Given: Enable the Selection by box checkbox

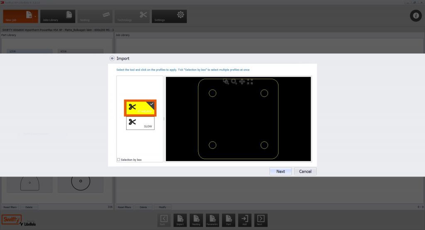Looking at the screenshot, I should (x=119, y=160).
